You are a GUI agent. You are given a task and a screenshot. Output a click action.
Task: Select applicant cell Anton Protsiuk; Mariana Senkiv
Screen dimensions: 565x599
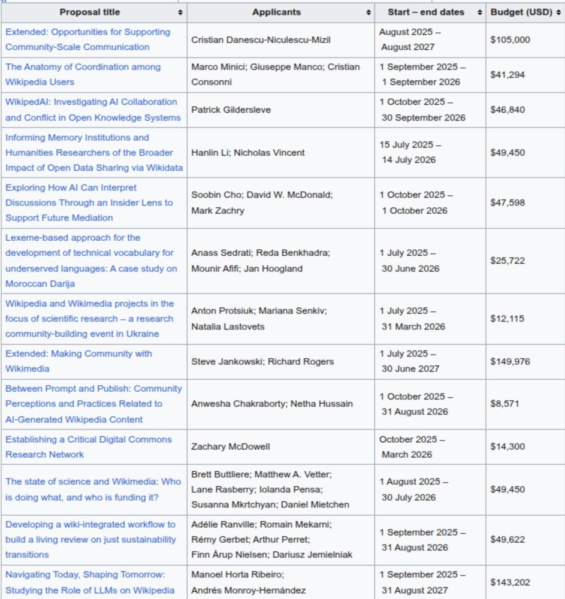tap(281, 319)
